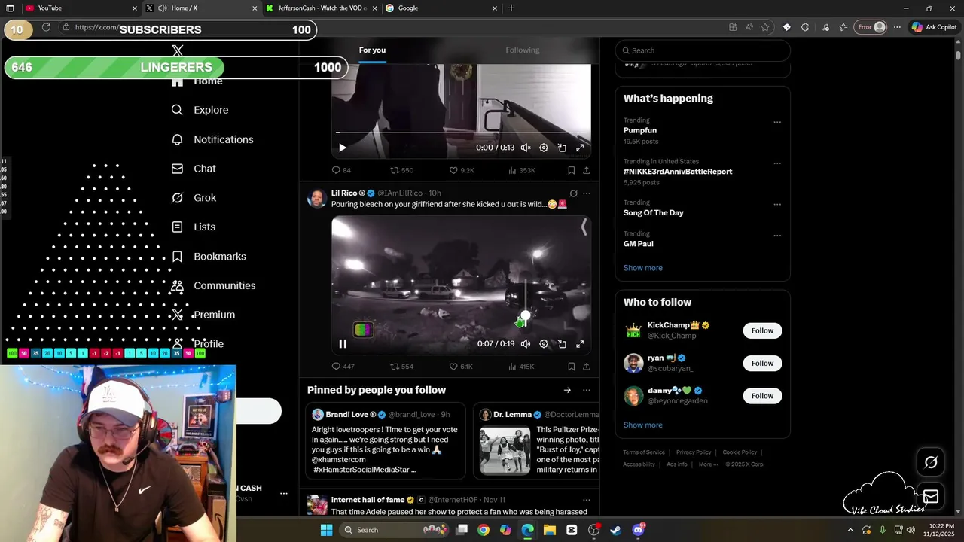
Task: Open Grok floating button at bottom right
Action: (x=931, y=463)
